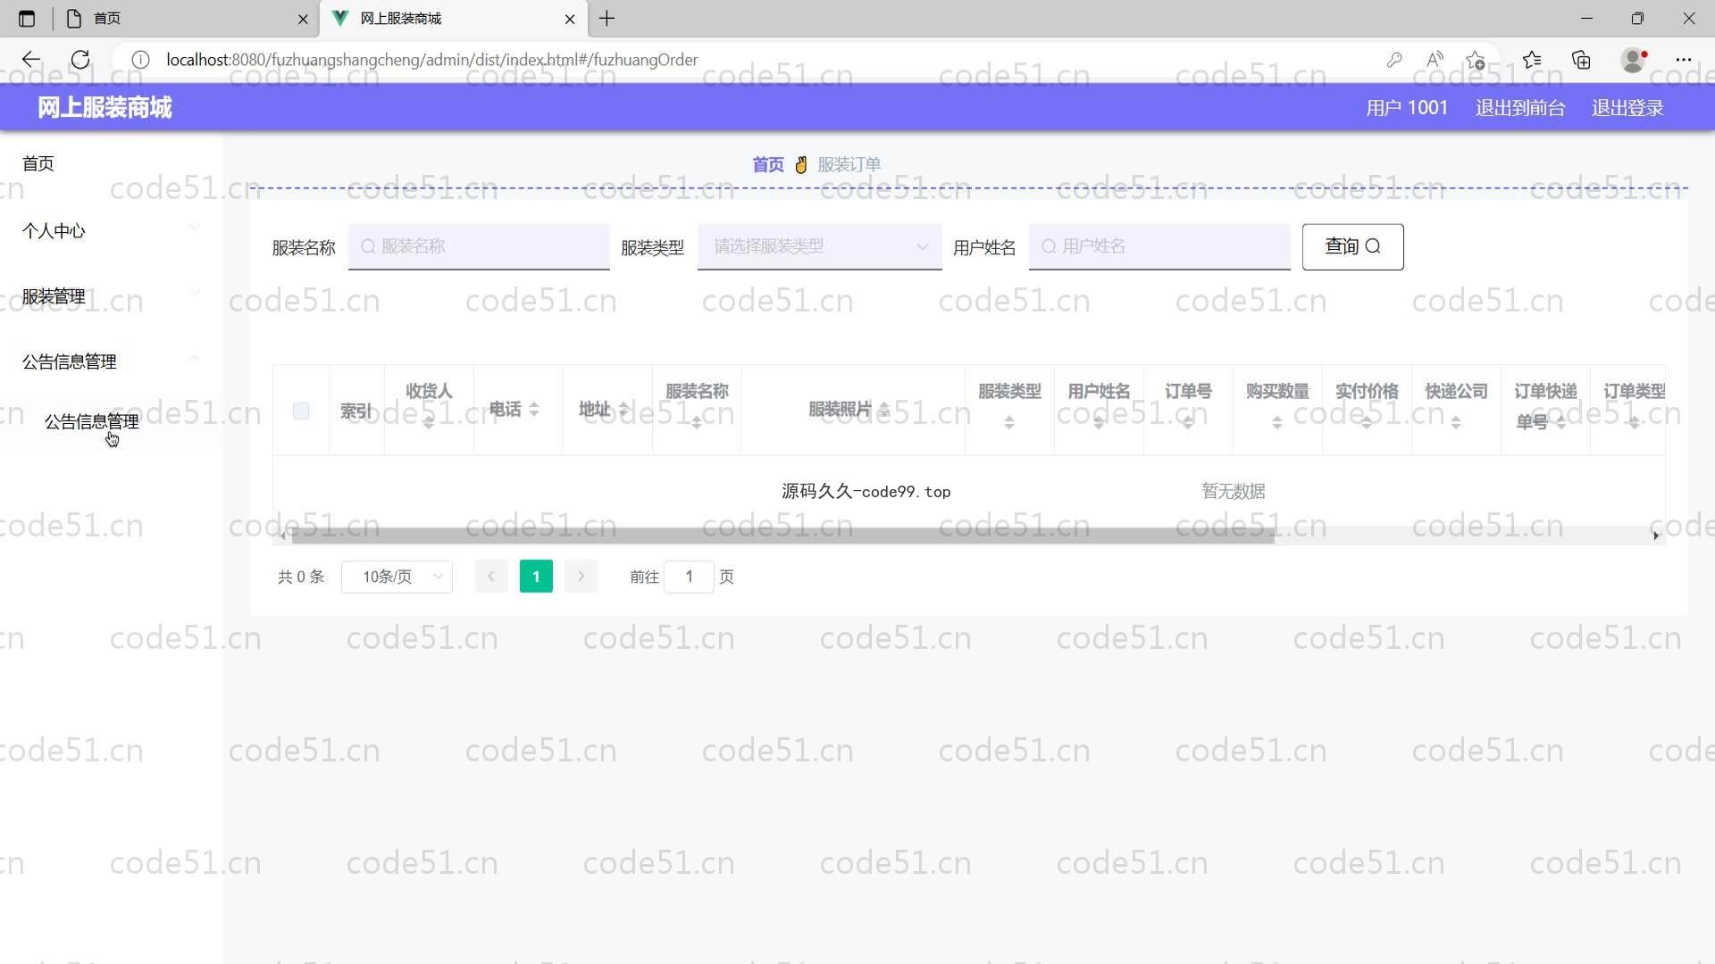Click the table horizontal scrollbar thumb
This screenshot has height=964, width=1715.
(782, 536)
